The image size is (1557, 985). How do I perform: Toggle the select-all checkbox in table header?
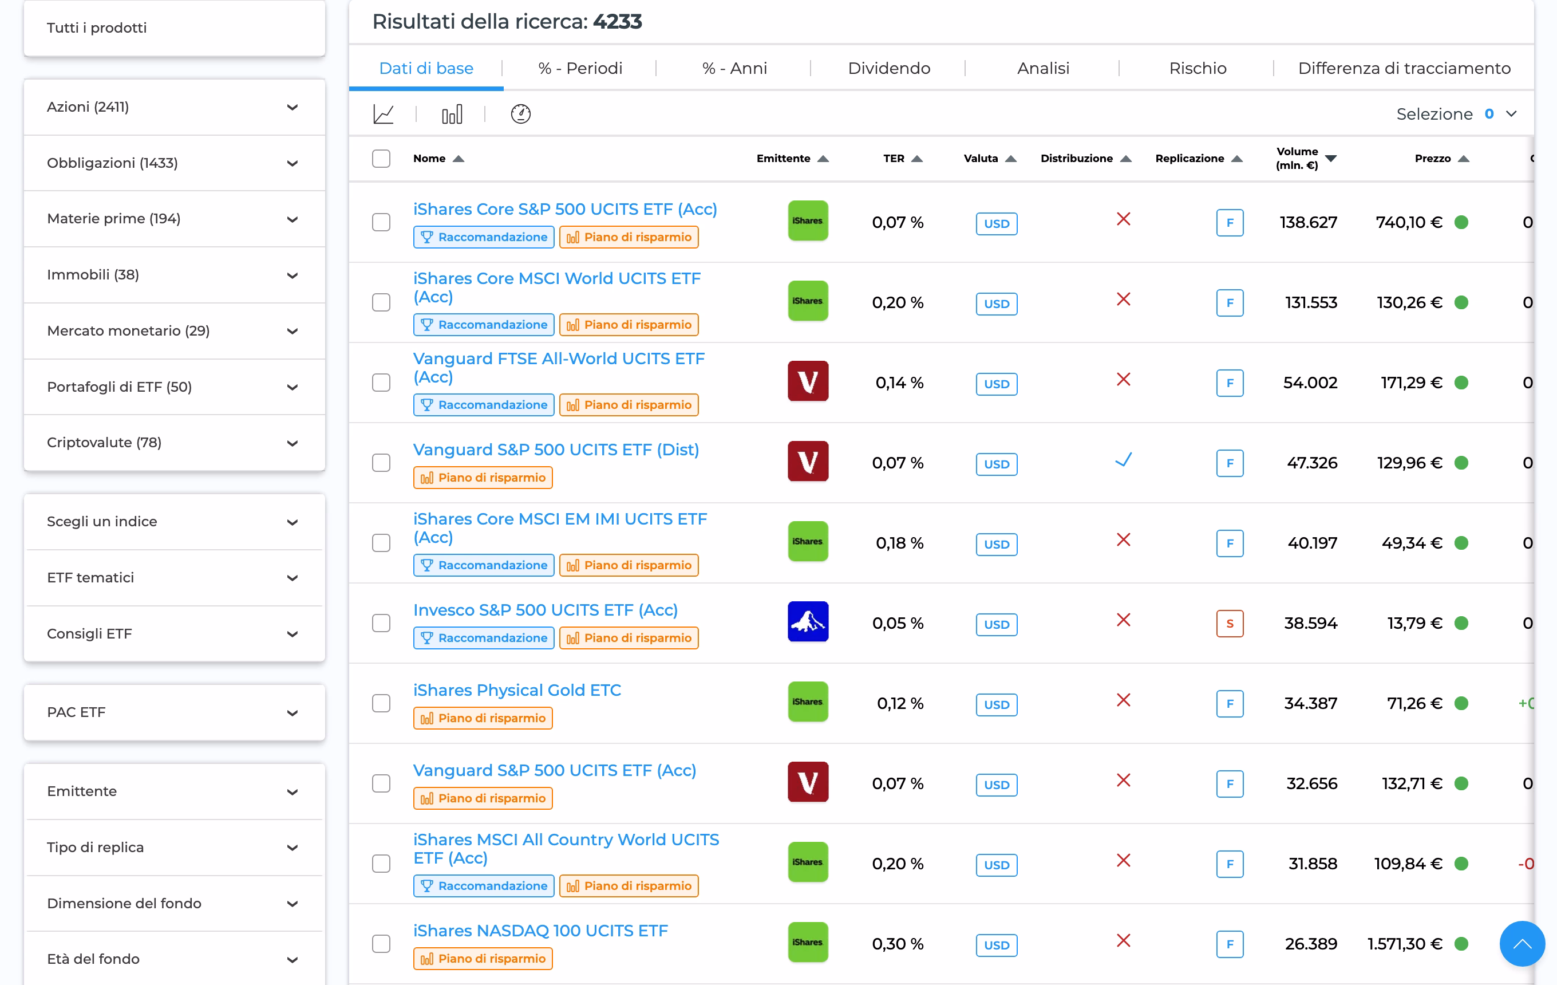381,159
